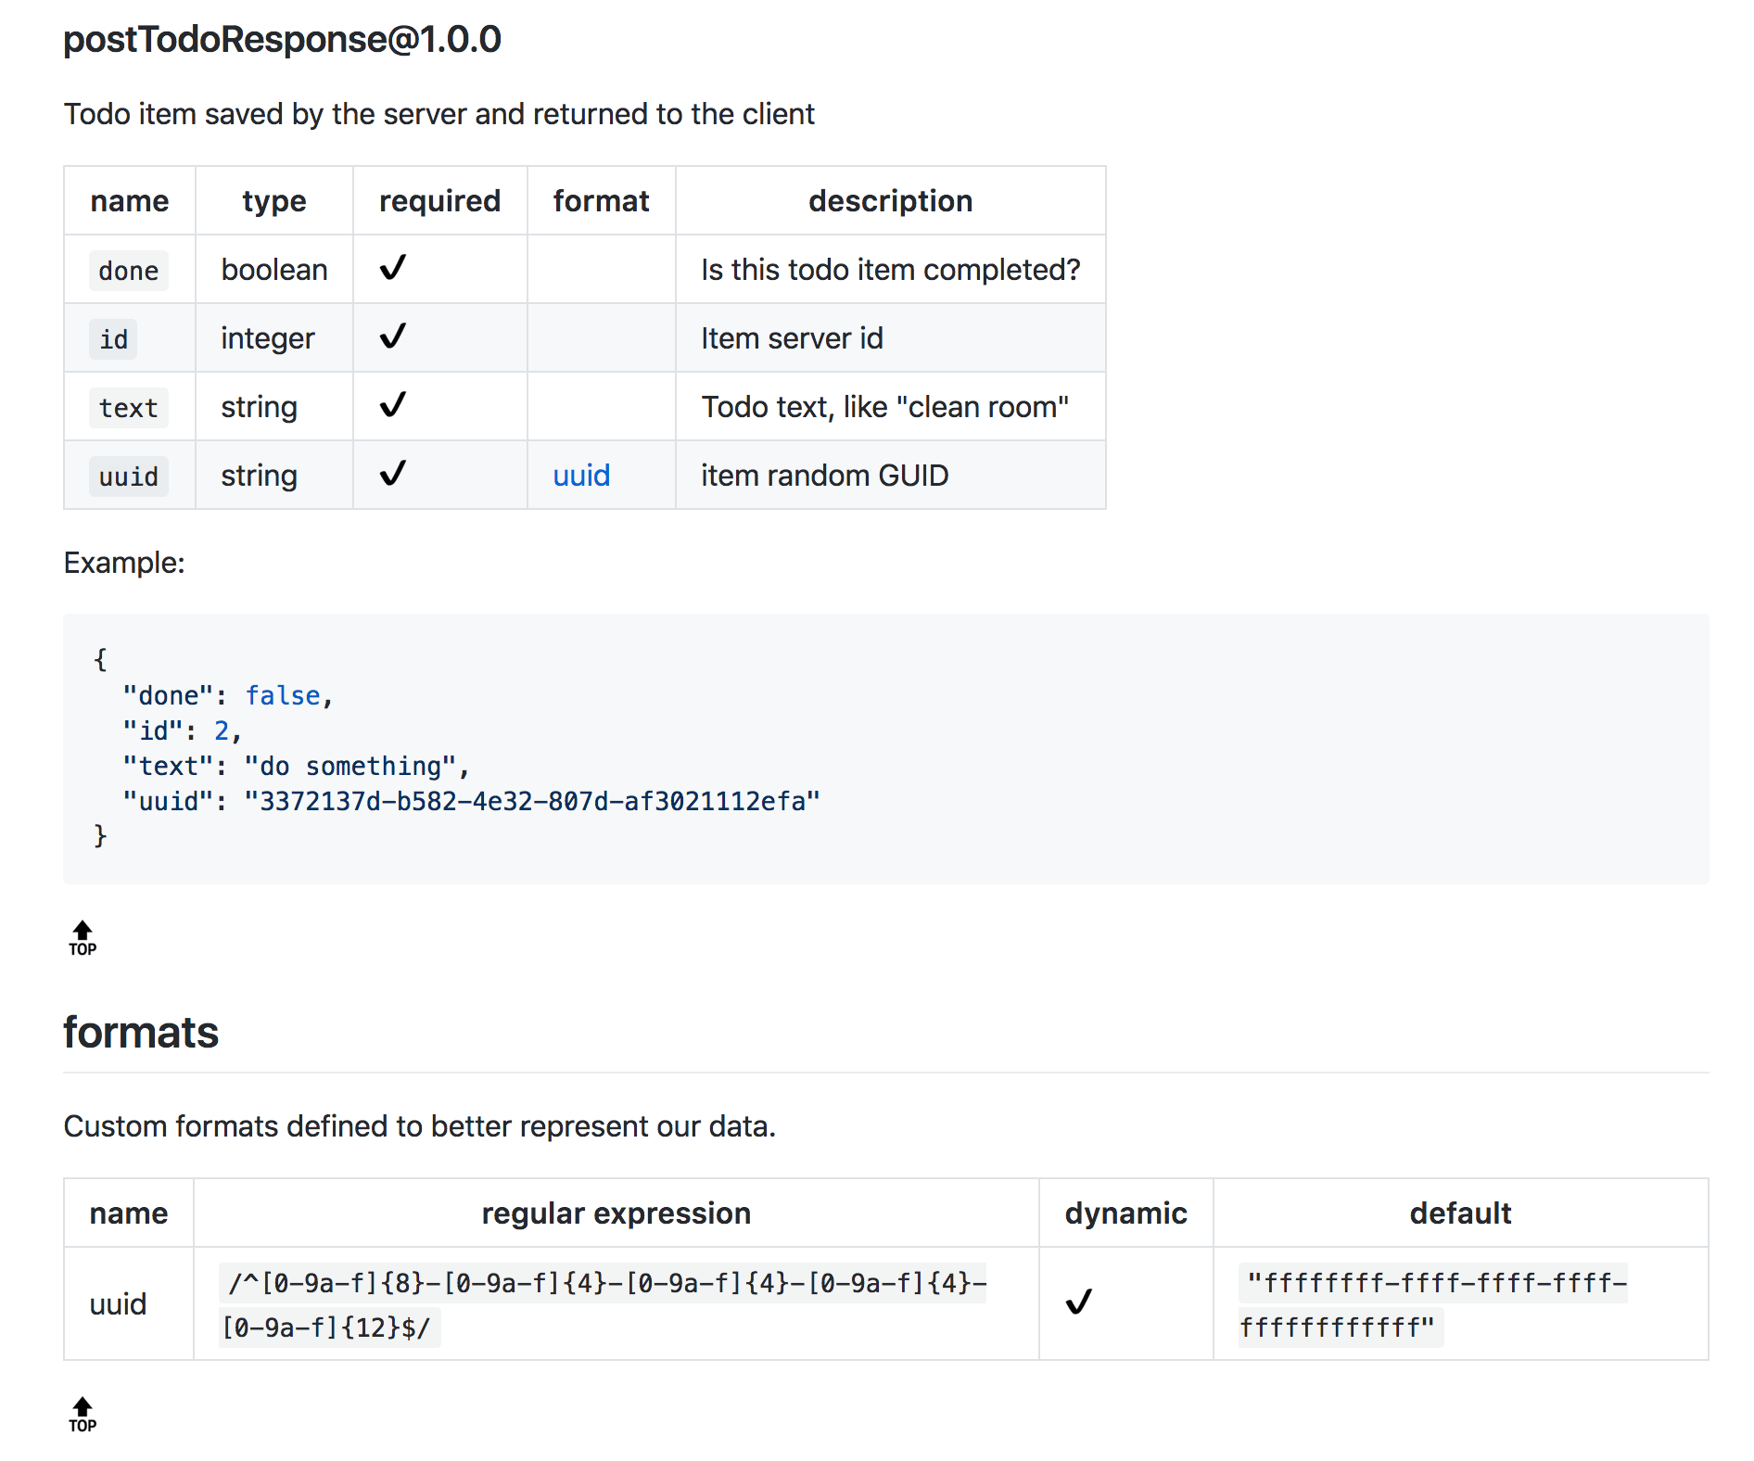The image size is (1754, 1461).
Task: Click the bottom TOP arrow icon
Action: tap(83, 1414)
